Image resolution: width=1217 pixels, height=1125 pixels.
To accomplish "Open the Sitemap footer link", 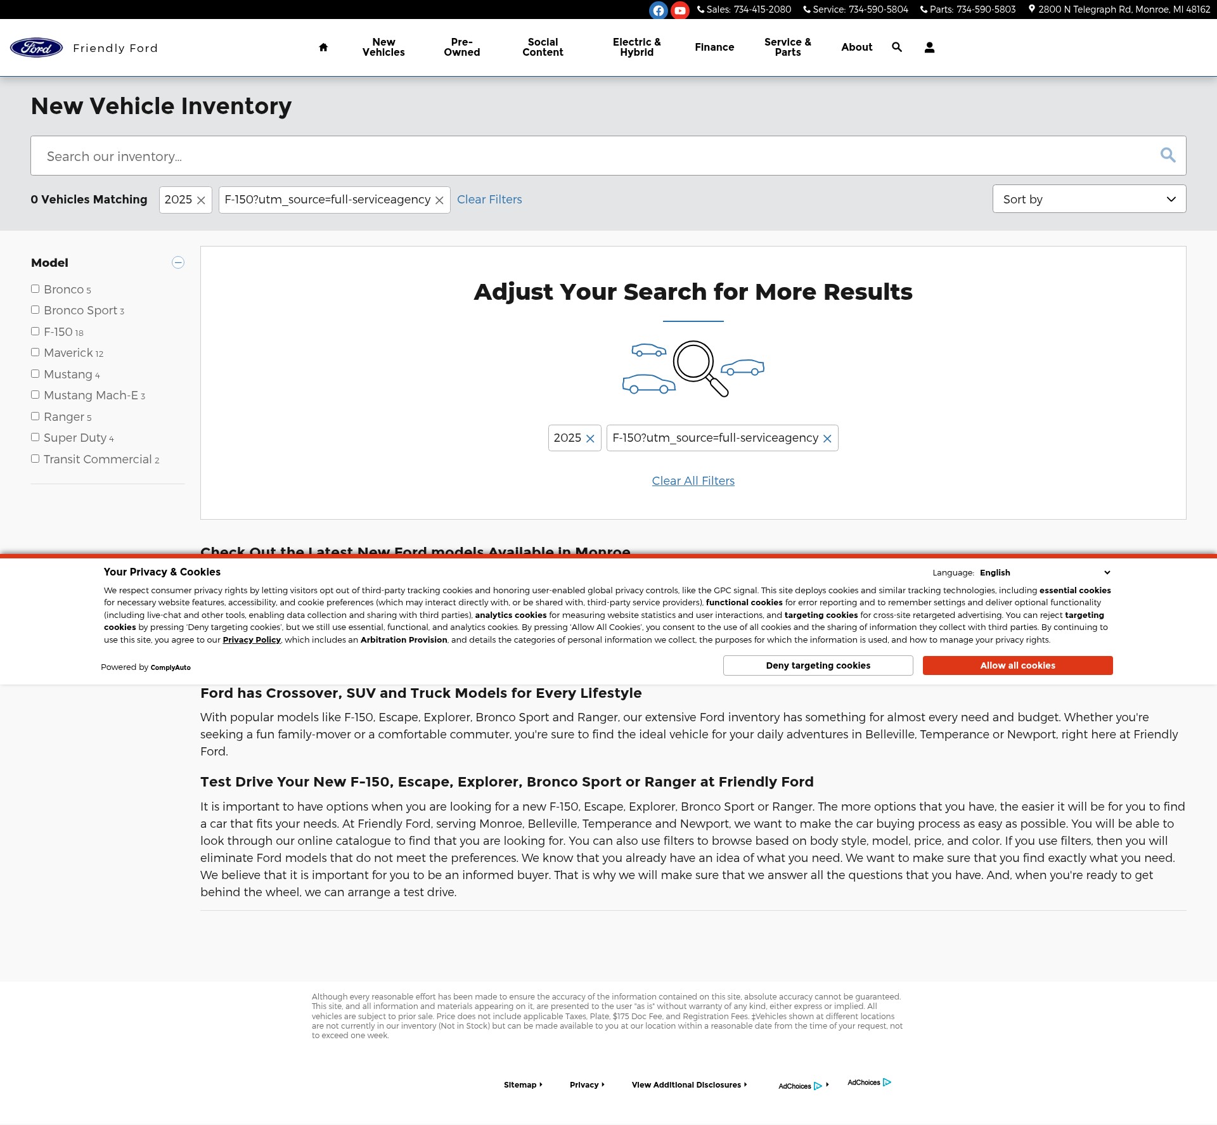I will tap(523, 1085).
